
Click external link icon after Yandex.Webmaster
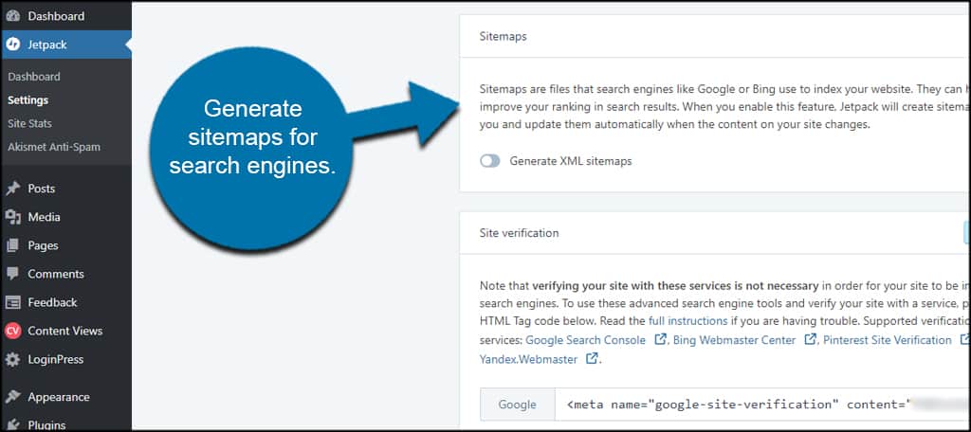pyautogui.click(x=592, y=358)
